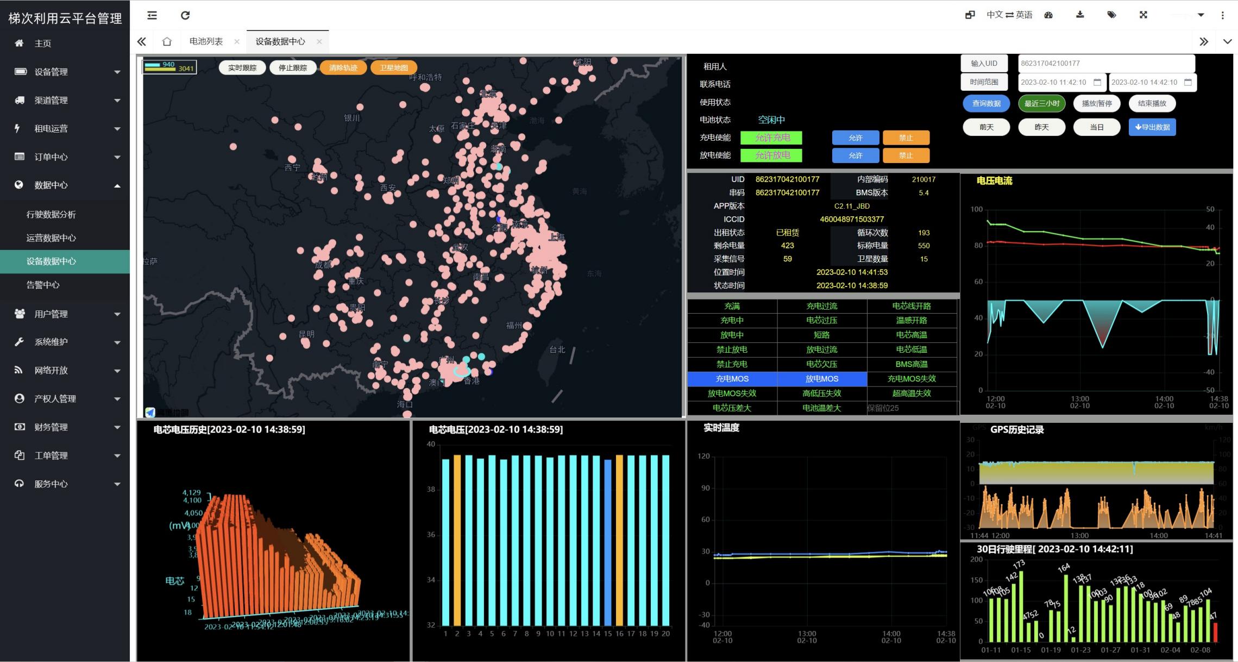
Task: Open 主页 in the sidebar
Action: click(x=65, y=43)
